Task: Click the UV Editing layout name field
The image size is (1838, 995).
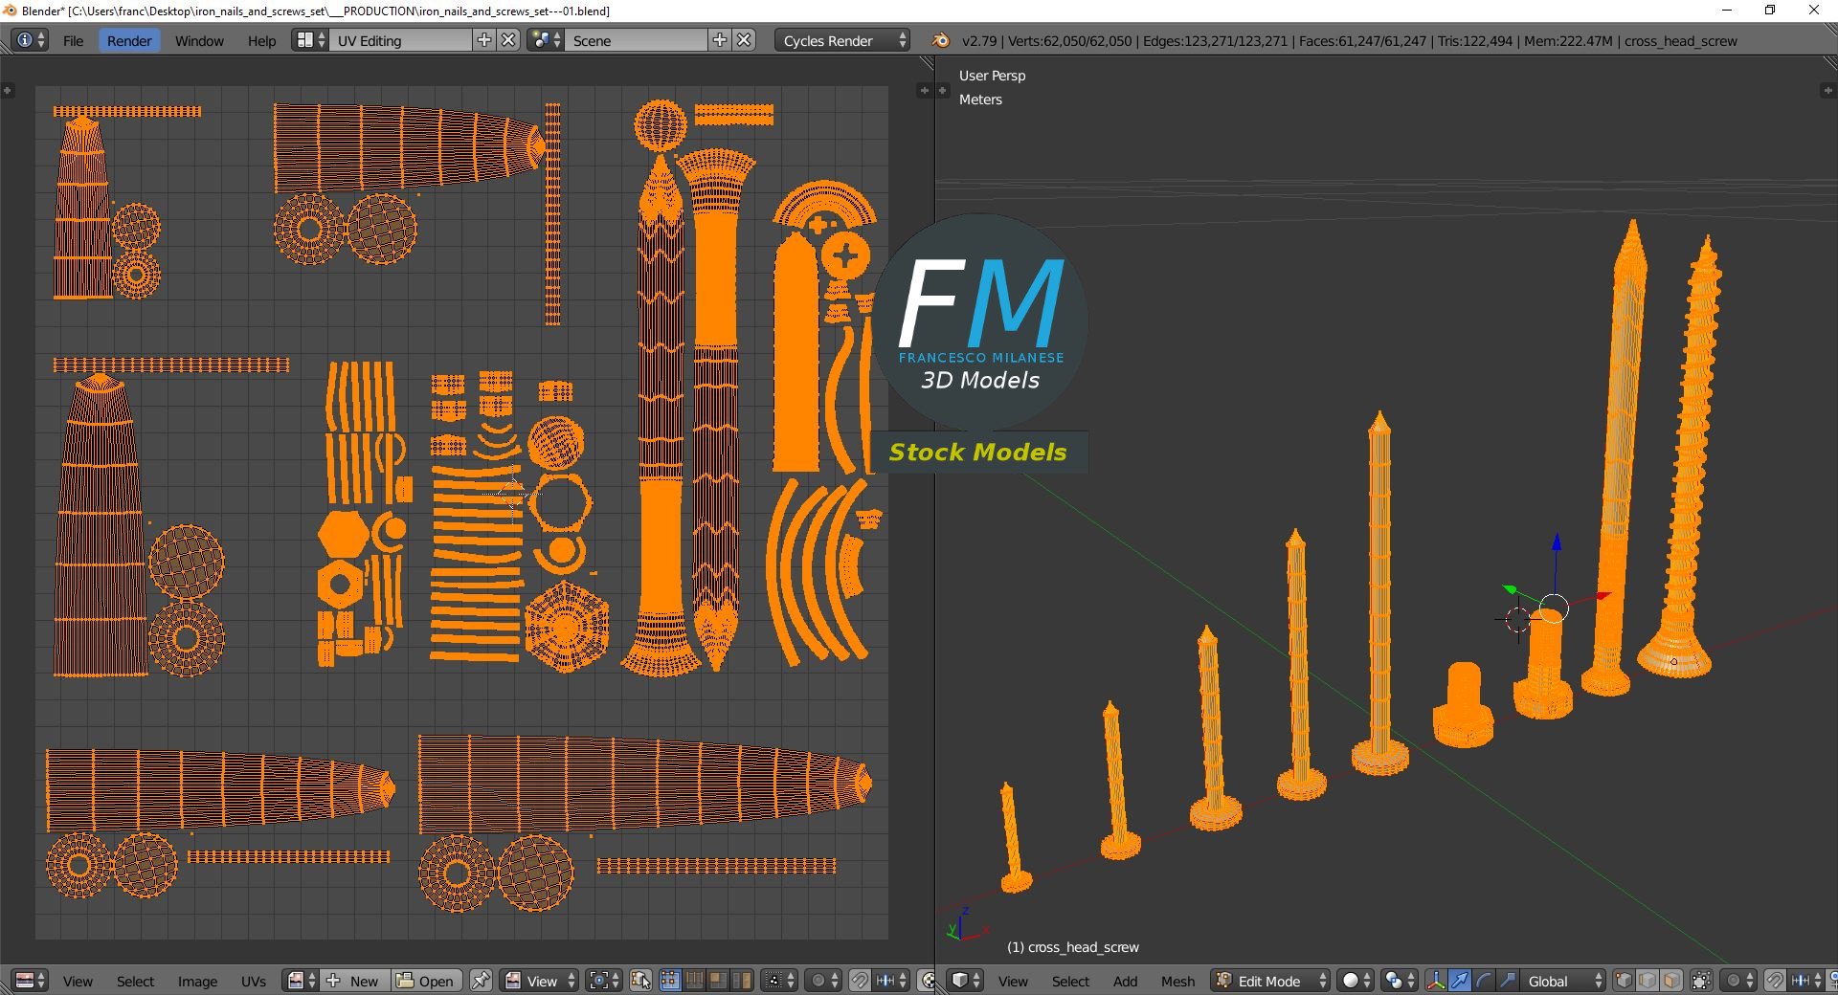Action: tap(400, 40)
